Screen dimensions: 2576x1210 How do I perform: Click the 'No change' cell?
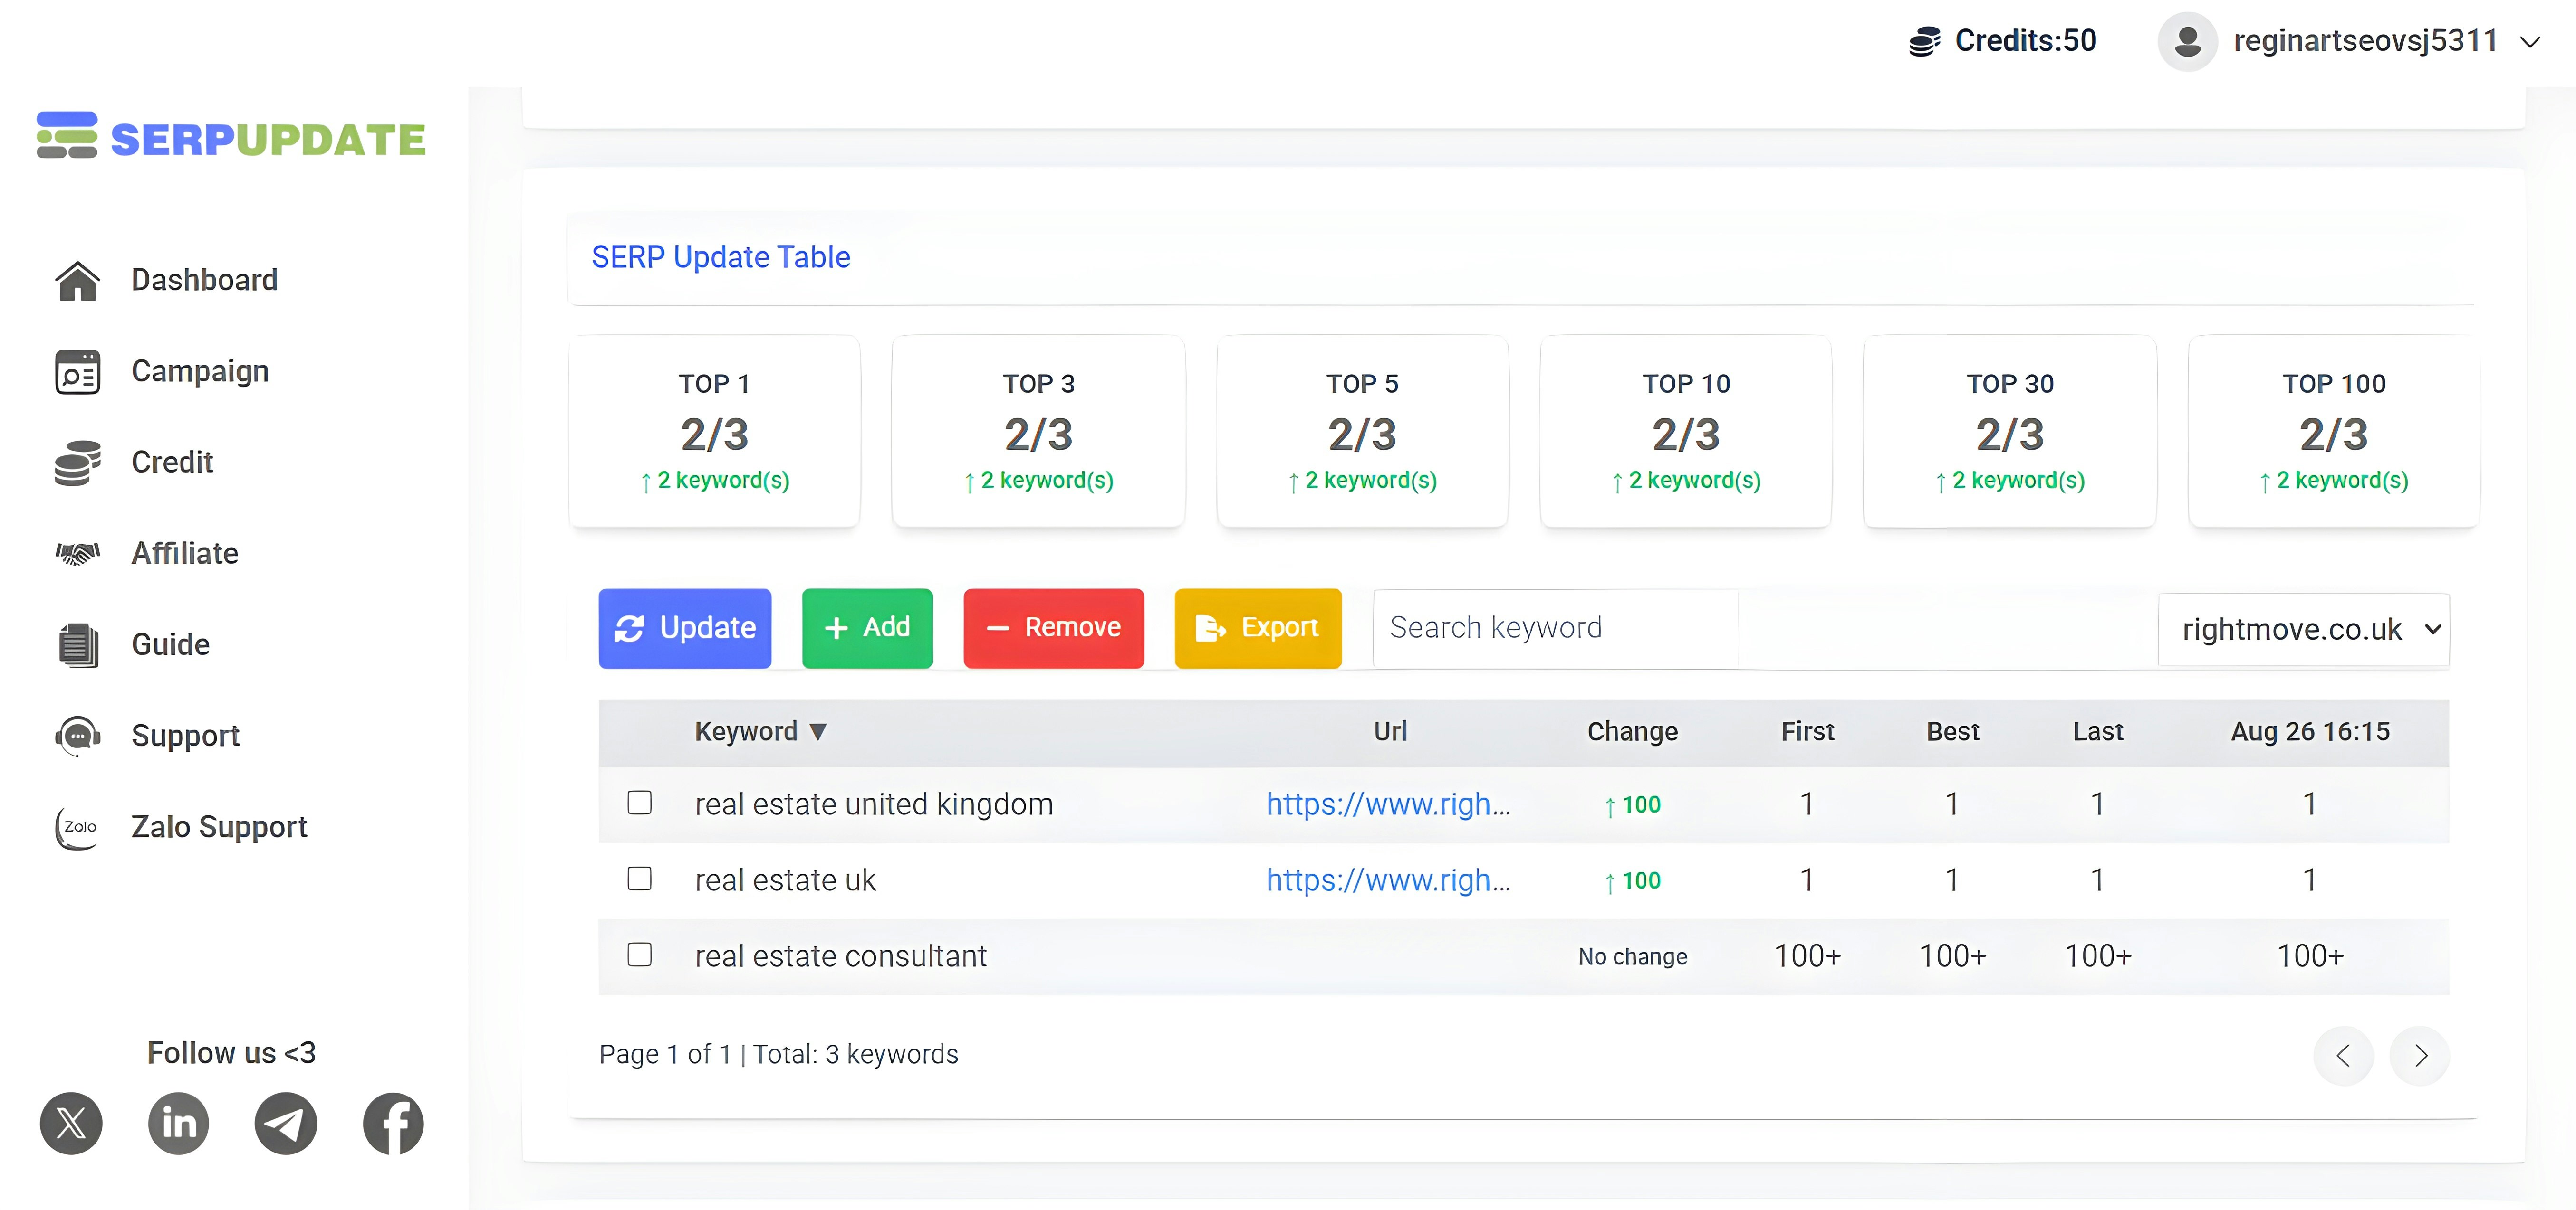(1632, 956)
